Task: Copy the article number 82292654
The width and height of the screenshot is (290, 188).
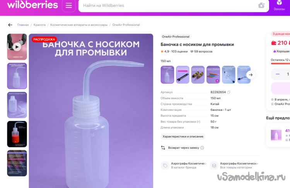Action: pos(229,92)
